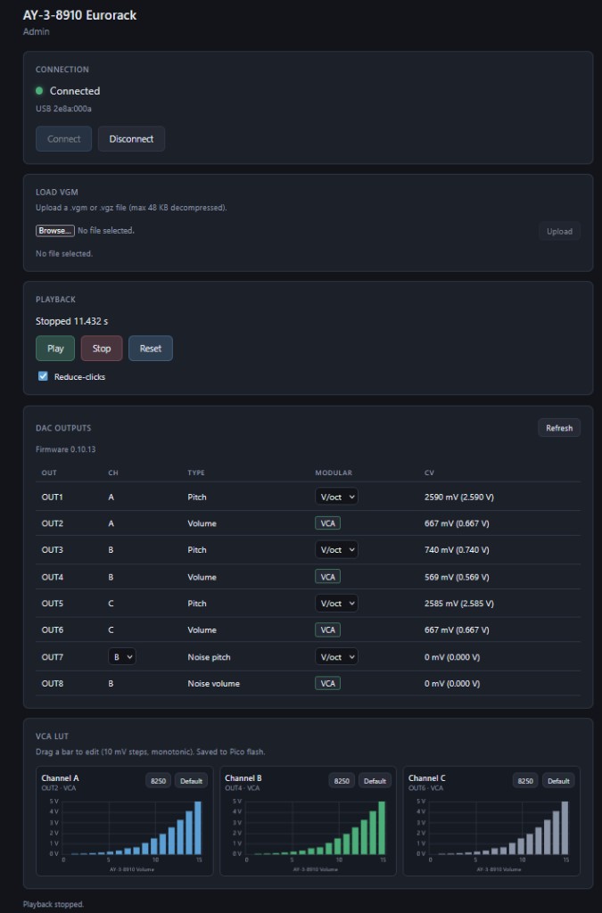Apply 8250 preset for Channel C
Viewport: 602px width, 913px height.
click(525, 781)
